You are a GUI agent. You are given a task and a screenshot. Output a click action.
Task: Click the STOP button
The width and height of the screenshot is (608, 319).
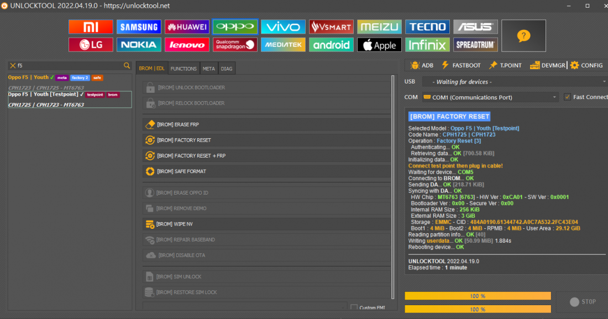pos(583,301)
